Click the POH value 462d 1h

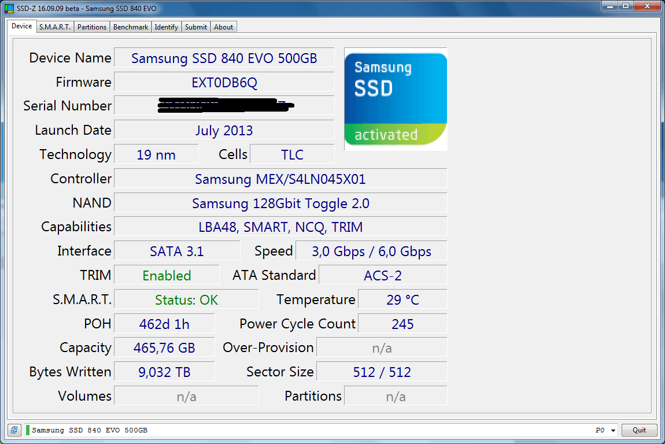coord(164,324)
